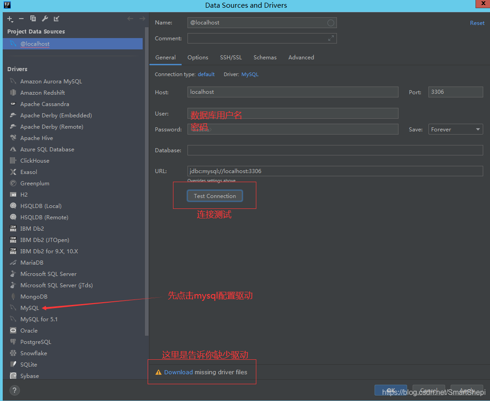Click IBM Db2 driver icon
This screenshot has width=490, height=401.
[13, 228]
